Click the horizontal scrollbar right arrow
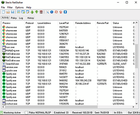Viewport: 140px width, 115px height. [133, 107]
